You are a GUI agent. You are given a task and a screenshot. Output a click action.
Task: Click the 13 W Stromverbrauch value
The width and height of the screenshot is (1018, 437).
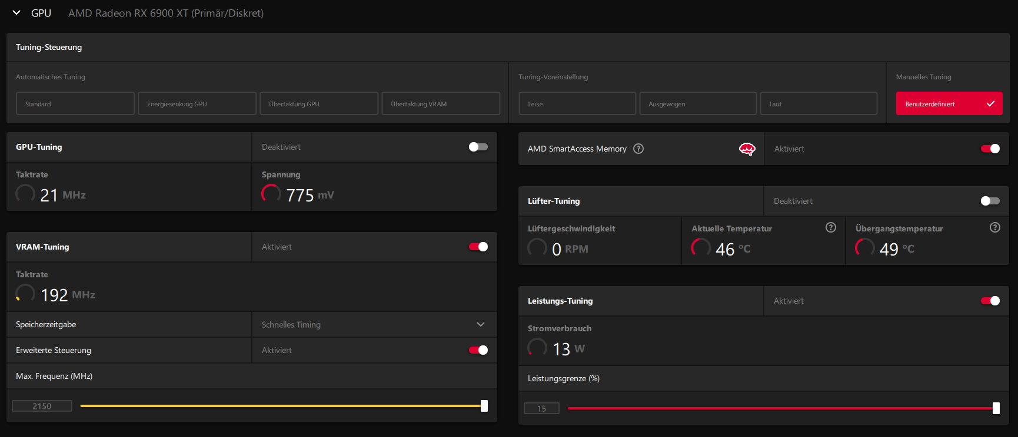pos(568,349)
